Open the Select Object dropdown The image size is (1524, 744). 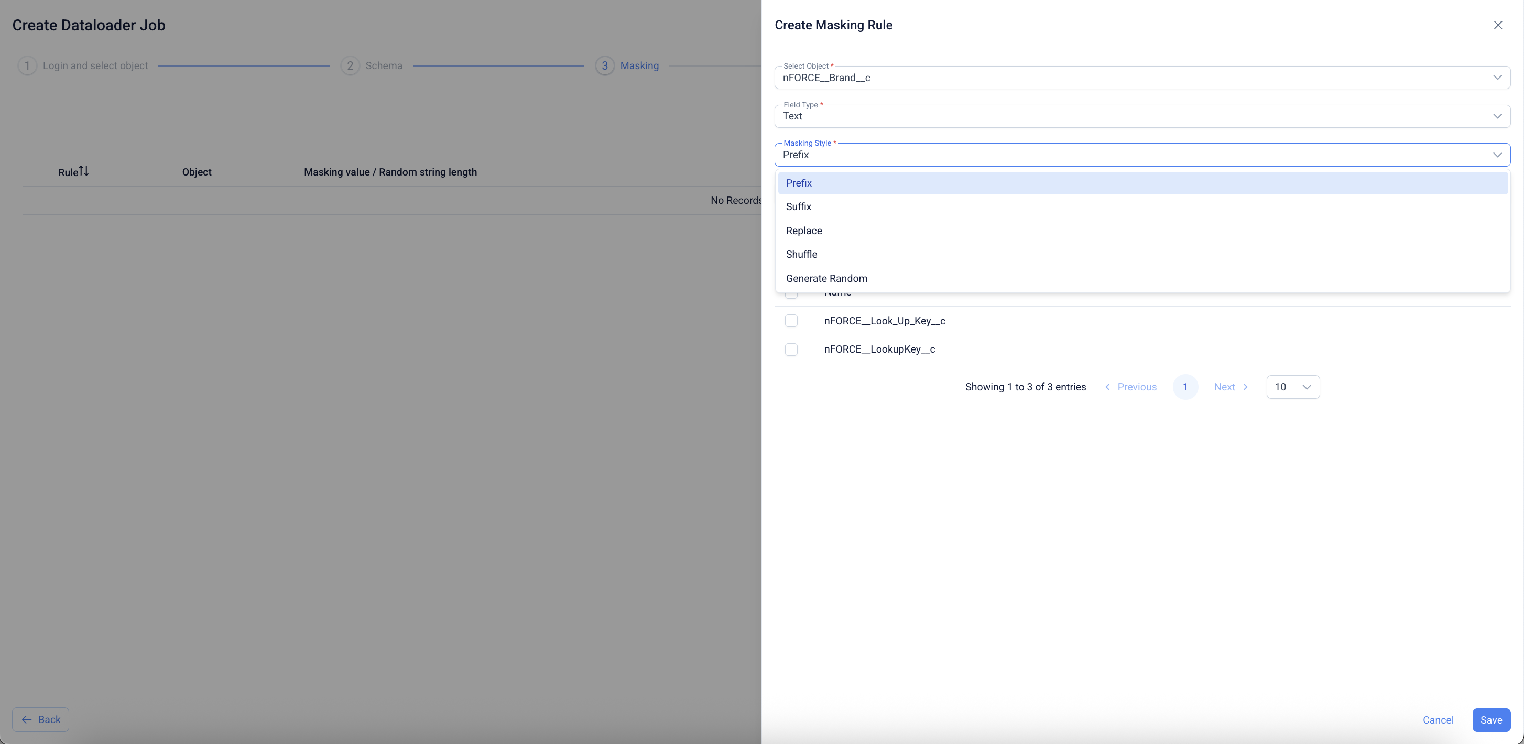[x=1142, y=78]
